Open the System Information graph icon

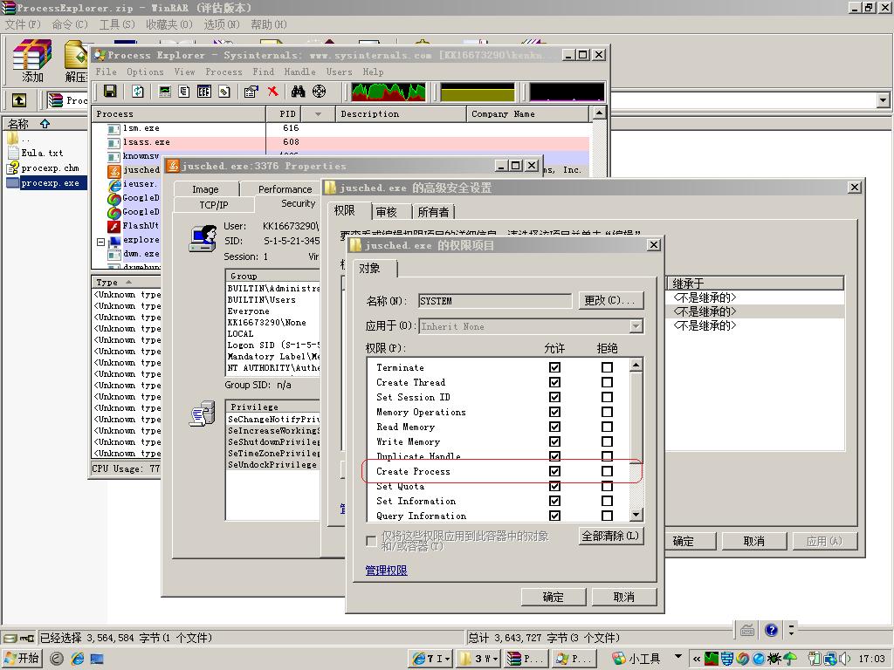point(165,92)
